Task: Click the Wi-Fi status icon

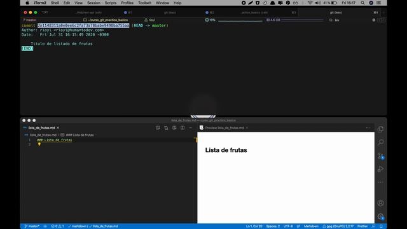Action: coord(310,3)
